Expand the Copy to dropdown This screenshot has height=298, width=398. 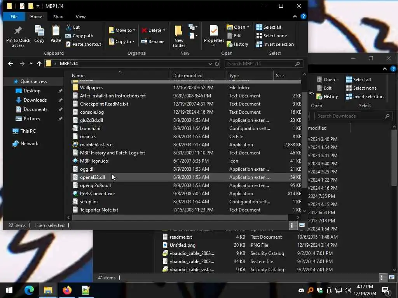click(x=134, y=42)
